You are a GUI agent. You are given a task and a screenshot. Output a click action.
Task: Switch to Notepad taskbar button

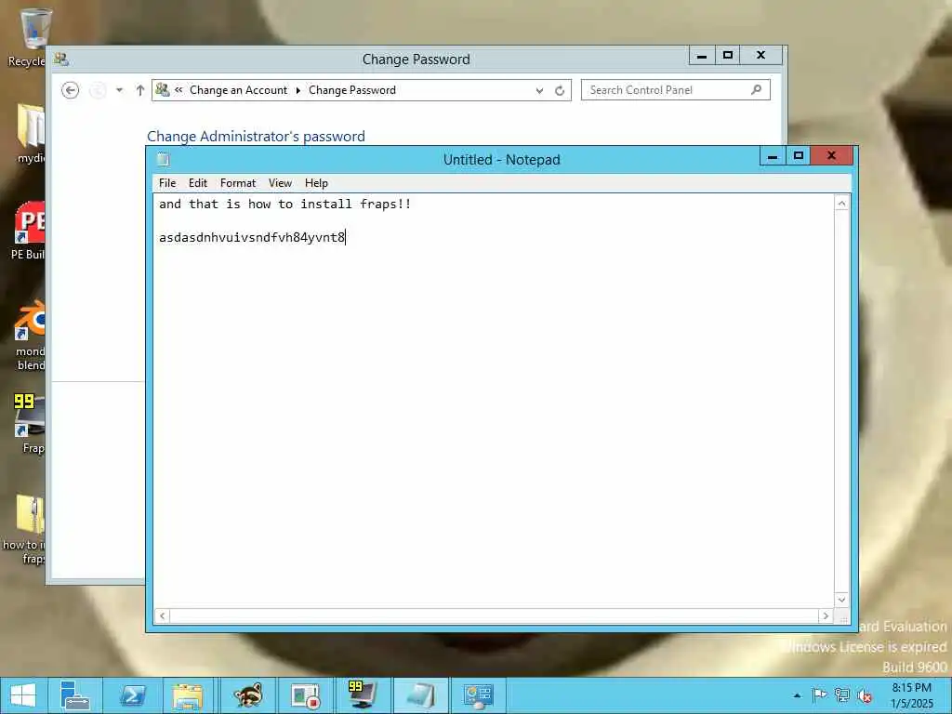(421, 695)
